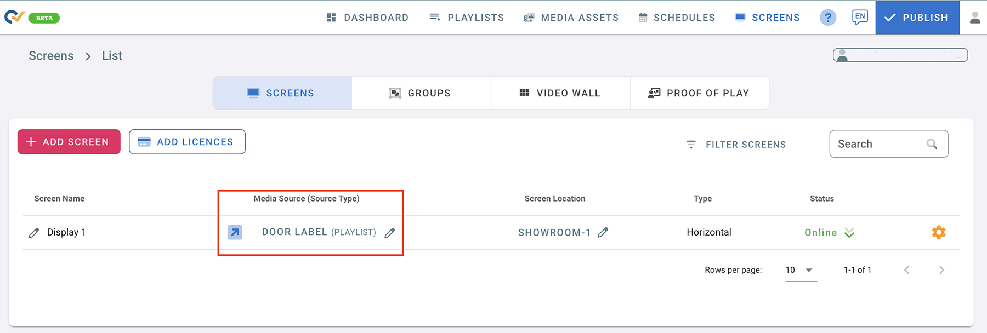Switch to the Groups tab

point(421,93)
